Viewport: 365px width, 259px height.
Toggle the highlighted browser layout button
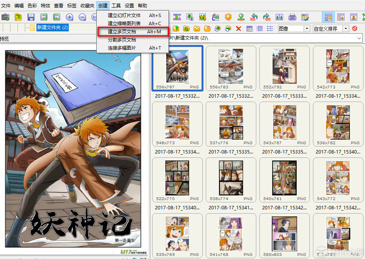point(328,17)
